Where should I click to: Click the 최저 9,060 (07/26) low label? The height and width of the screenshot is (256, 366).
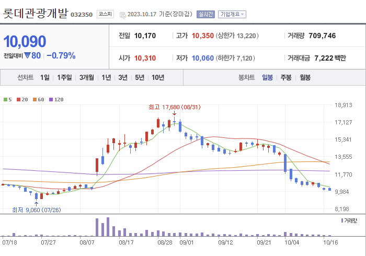coord(37,210)
